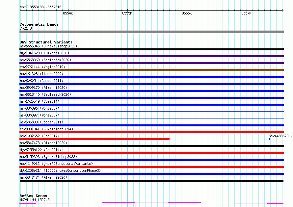Image resolution: width=293 pixels, height=207 pixels.
Task: Click variant label nsv5556846 (ByrskaBishop2022)
Action: tap(48, 46)
